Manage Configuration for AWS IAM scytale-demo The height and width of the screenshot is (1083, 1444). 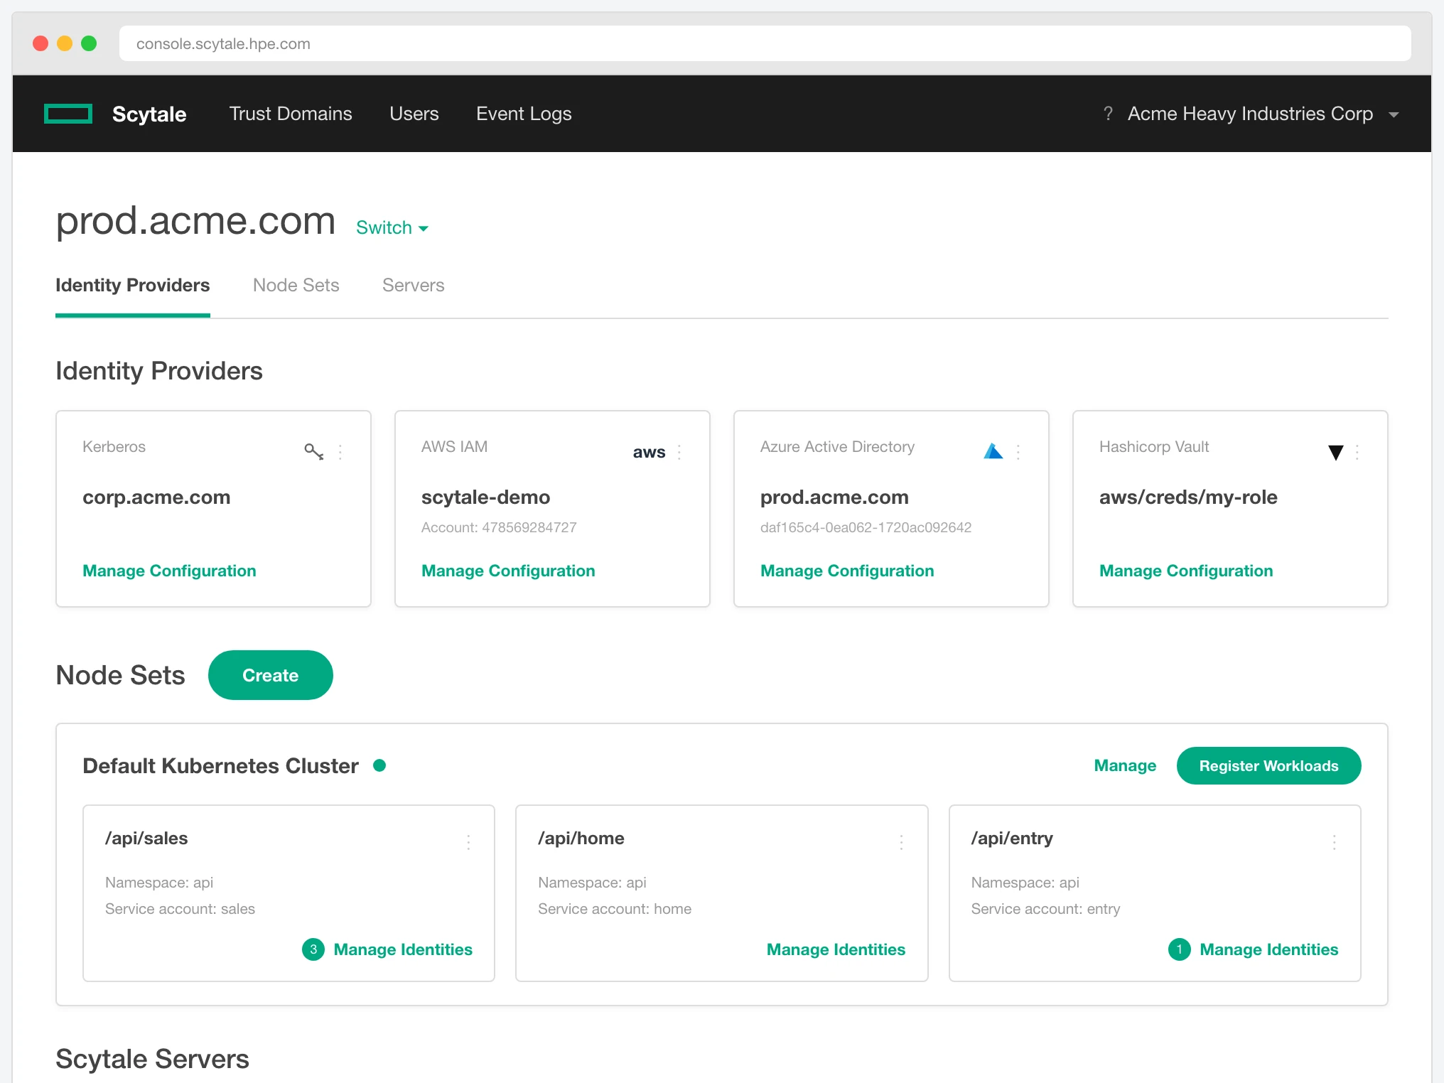point(508,571)
